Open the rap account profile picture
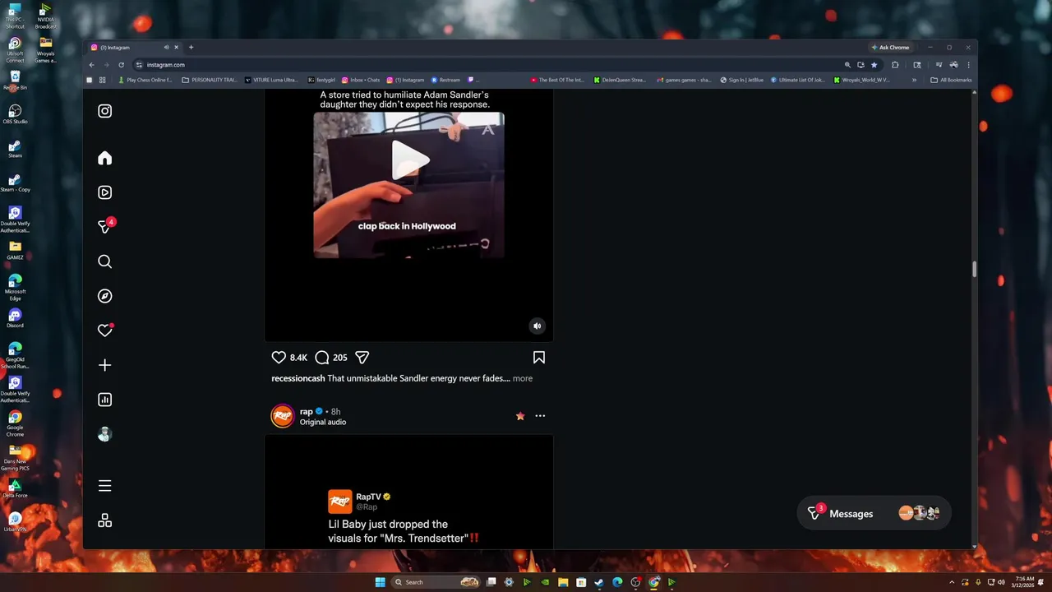The width and height of the screenshot is (1052, 592). click(x=283, y=416)
